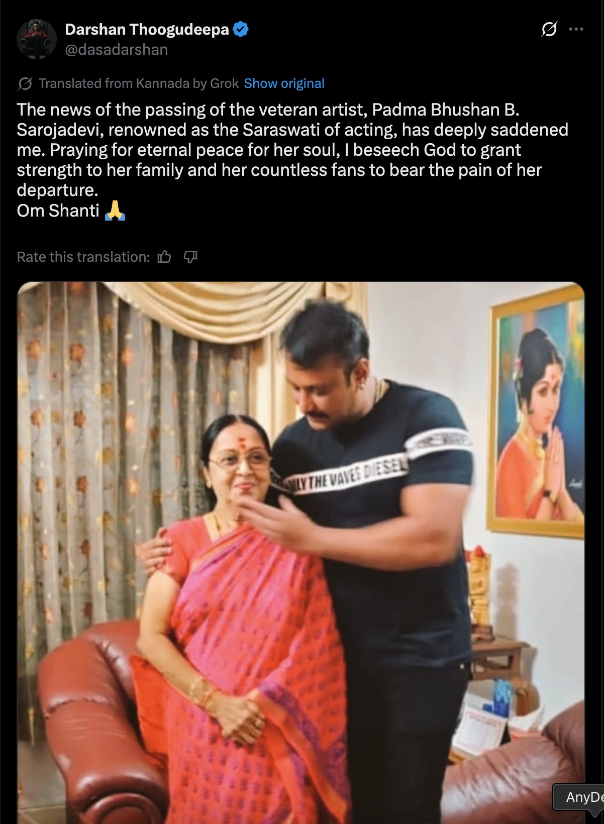Click the AnyDesk tooltip overlay
The height and width of the screenshot is (824, 604).
click(x=578, y=797)
